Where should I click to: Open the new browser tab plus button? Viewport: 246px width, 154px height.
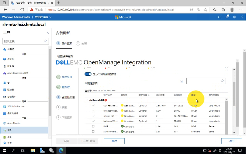(58, 3)
